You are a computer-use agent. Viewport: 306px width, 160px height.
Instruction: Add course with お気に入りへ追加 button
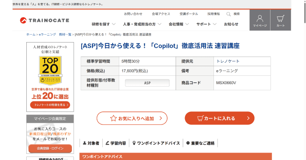(x=132, y=118)
